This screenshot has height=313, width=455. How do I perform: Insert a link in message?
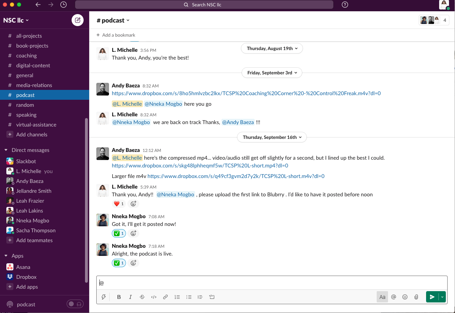[165, 297]
